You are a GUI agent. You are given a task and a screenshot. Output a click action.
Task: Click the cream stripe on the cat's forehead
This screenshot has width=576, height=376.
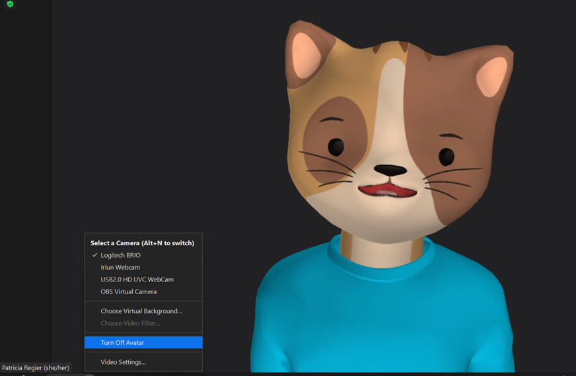coord(393,86)
